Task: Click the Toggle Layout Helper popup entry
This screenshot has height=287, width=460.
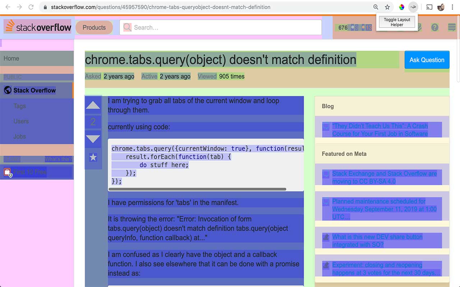Action: coord(397,22)
